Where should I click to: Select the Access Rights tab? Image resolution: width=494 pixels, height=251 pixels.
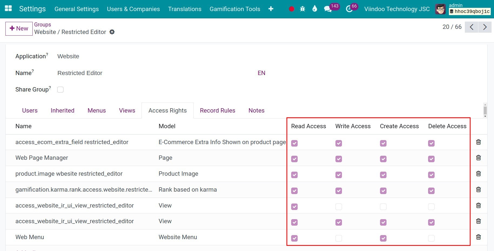pyautogui.click(x=167, y=110)
